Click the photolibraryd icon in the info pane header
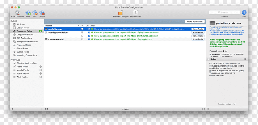This screenshot has width=258, height=125. 212,23
